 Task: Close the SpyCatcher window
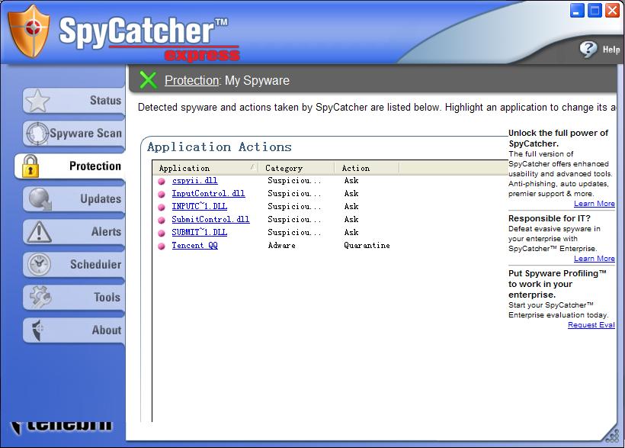click(612, 11)
